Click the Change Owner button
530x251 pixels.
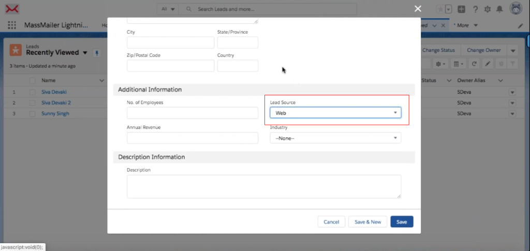[484, 50]
